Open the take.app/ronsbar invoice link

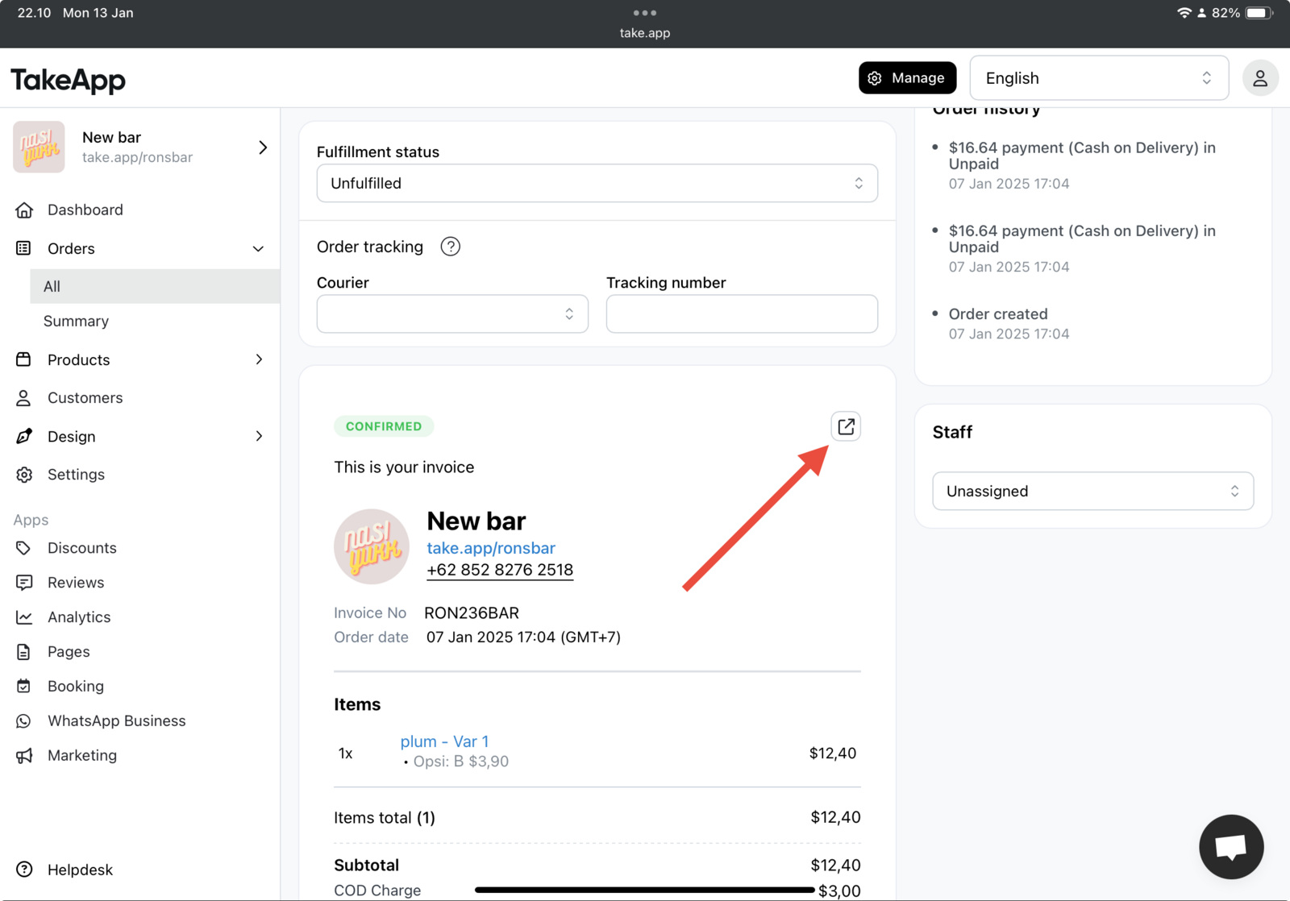tap(491, 548)
